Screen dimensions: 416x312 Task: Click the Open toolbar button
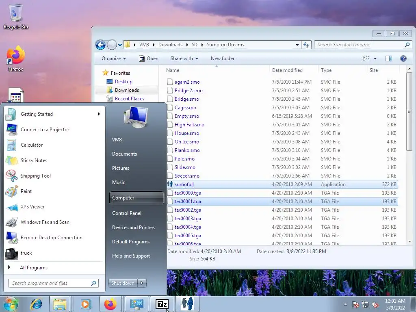pyautogui.click(x=149, y=58)
